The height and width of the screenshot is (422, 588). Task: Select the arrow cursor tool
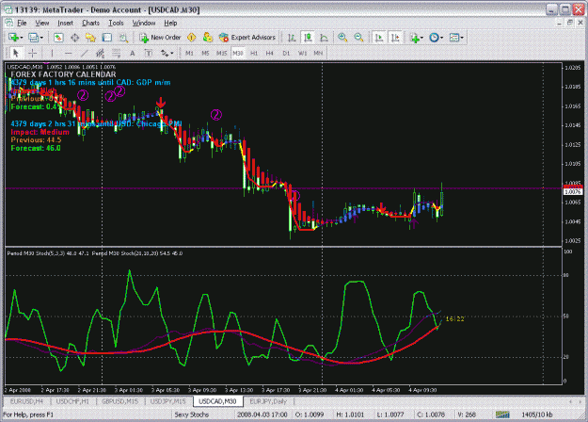pyautogui.click(x=16, y=54)
